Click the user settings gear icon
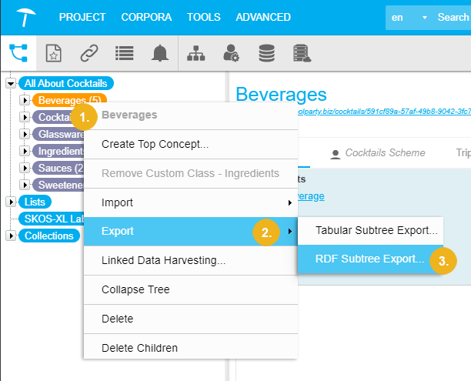Screen dimensions: 471x381 point(231,52)
